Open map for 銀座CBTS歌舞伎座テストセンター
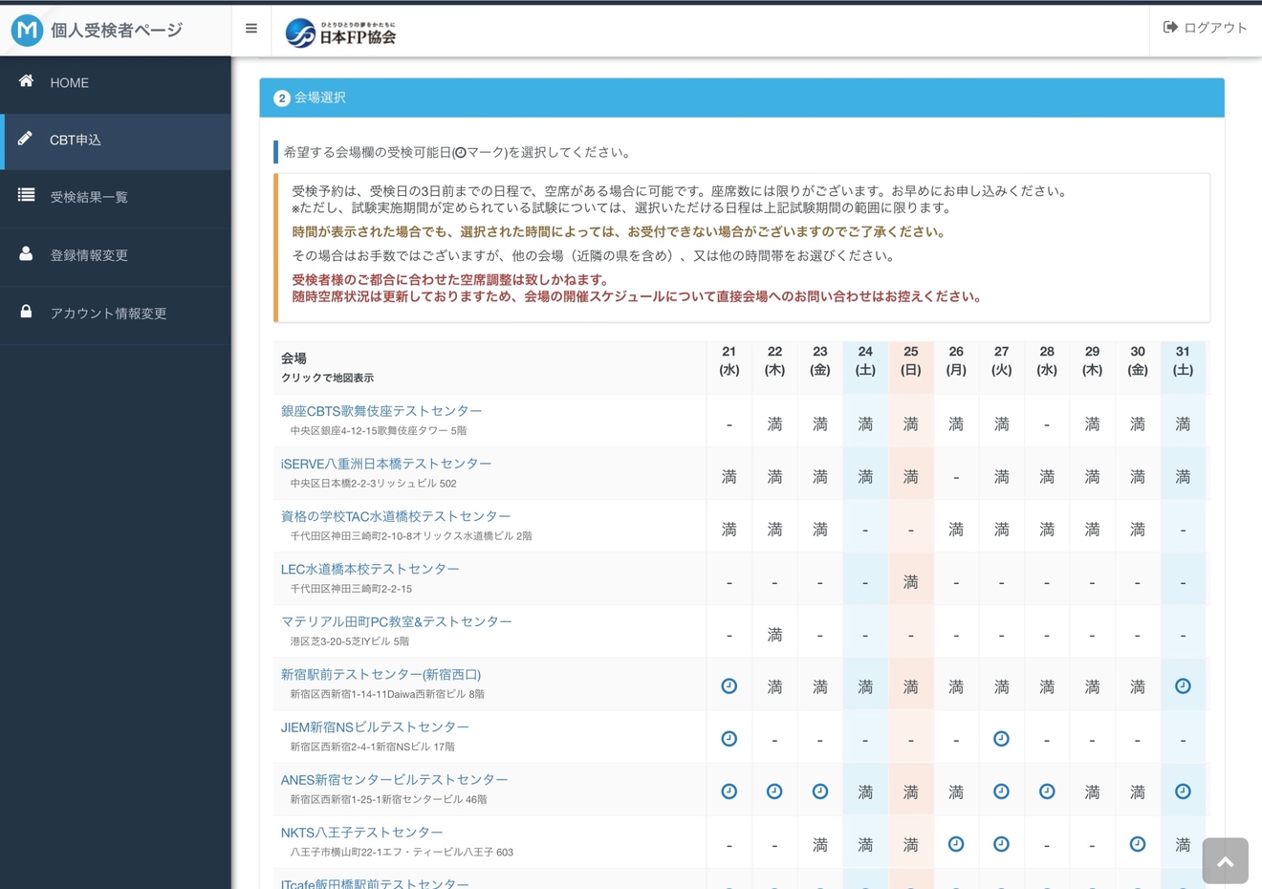The height and width of the screenshot is (889, 1262). (381, 411)
